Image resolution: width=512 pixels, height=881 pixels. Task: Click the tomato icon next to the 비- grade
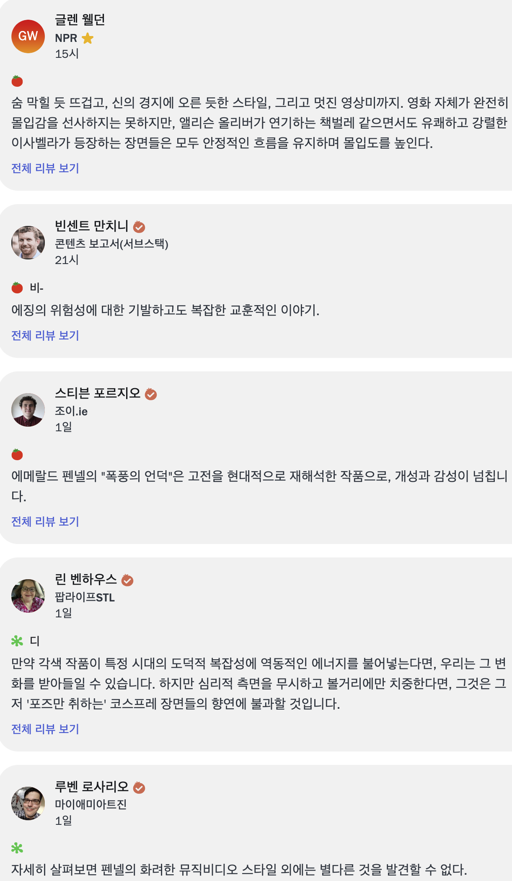click(17, 288)
